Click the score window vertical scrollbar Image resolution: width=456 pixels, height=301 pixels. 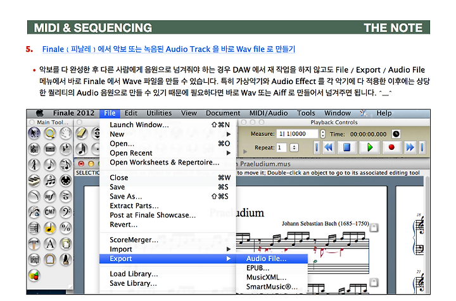[427, 235]
